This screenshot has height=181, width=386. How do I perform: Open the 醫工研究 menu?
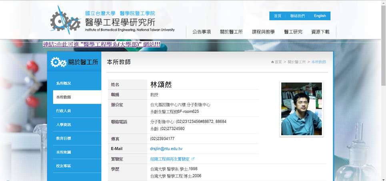[293, 32]
